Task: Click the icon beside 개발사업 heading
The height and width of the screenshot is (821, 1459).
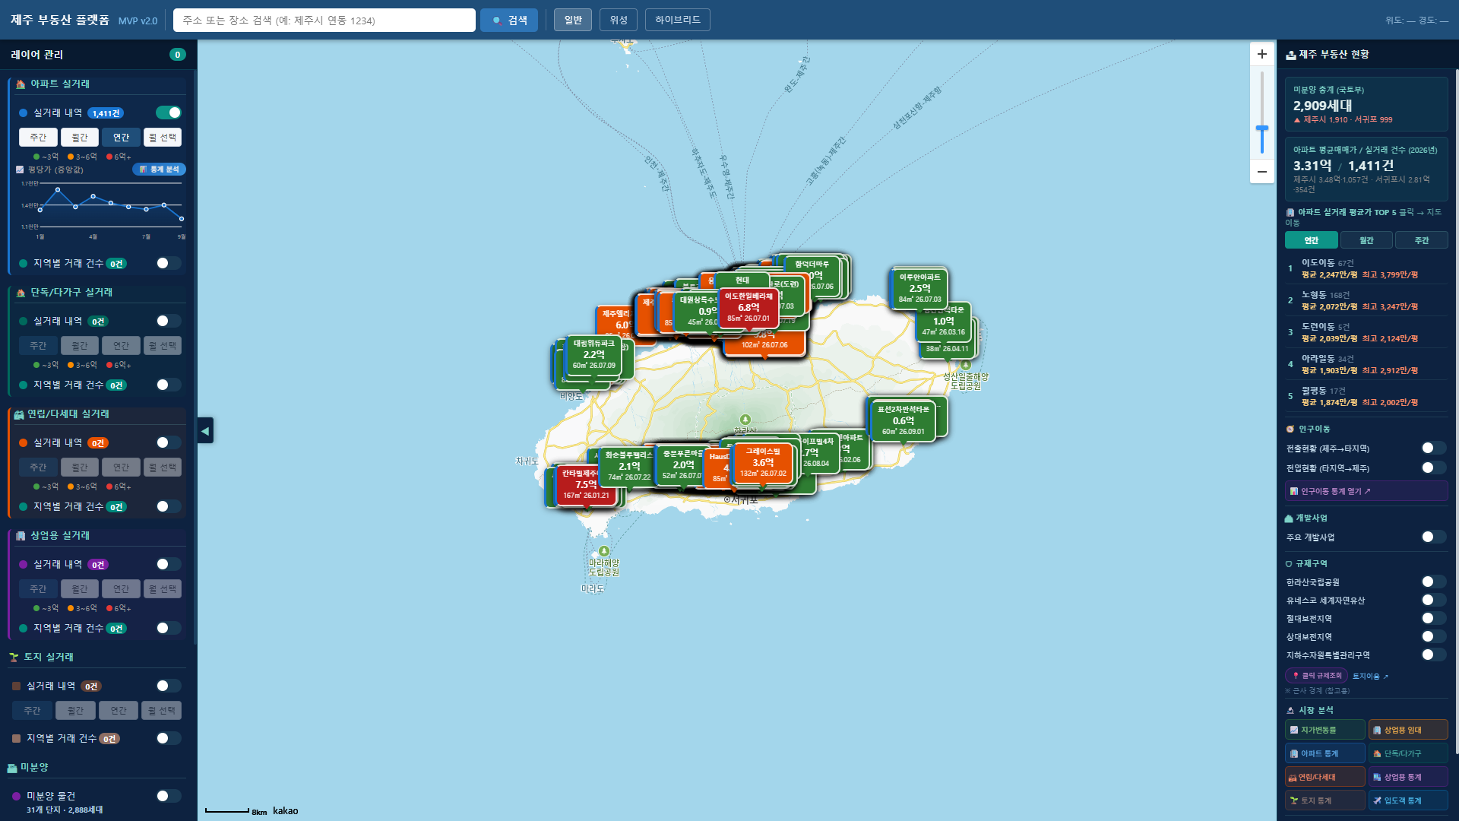Action: click(1289, 518)
